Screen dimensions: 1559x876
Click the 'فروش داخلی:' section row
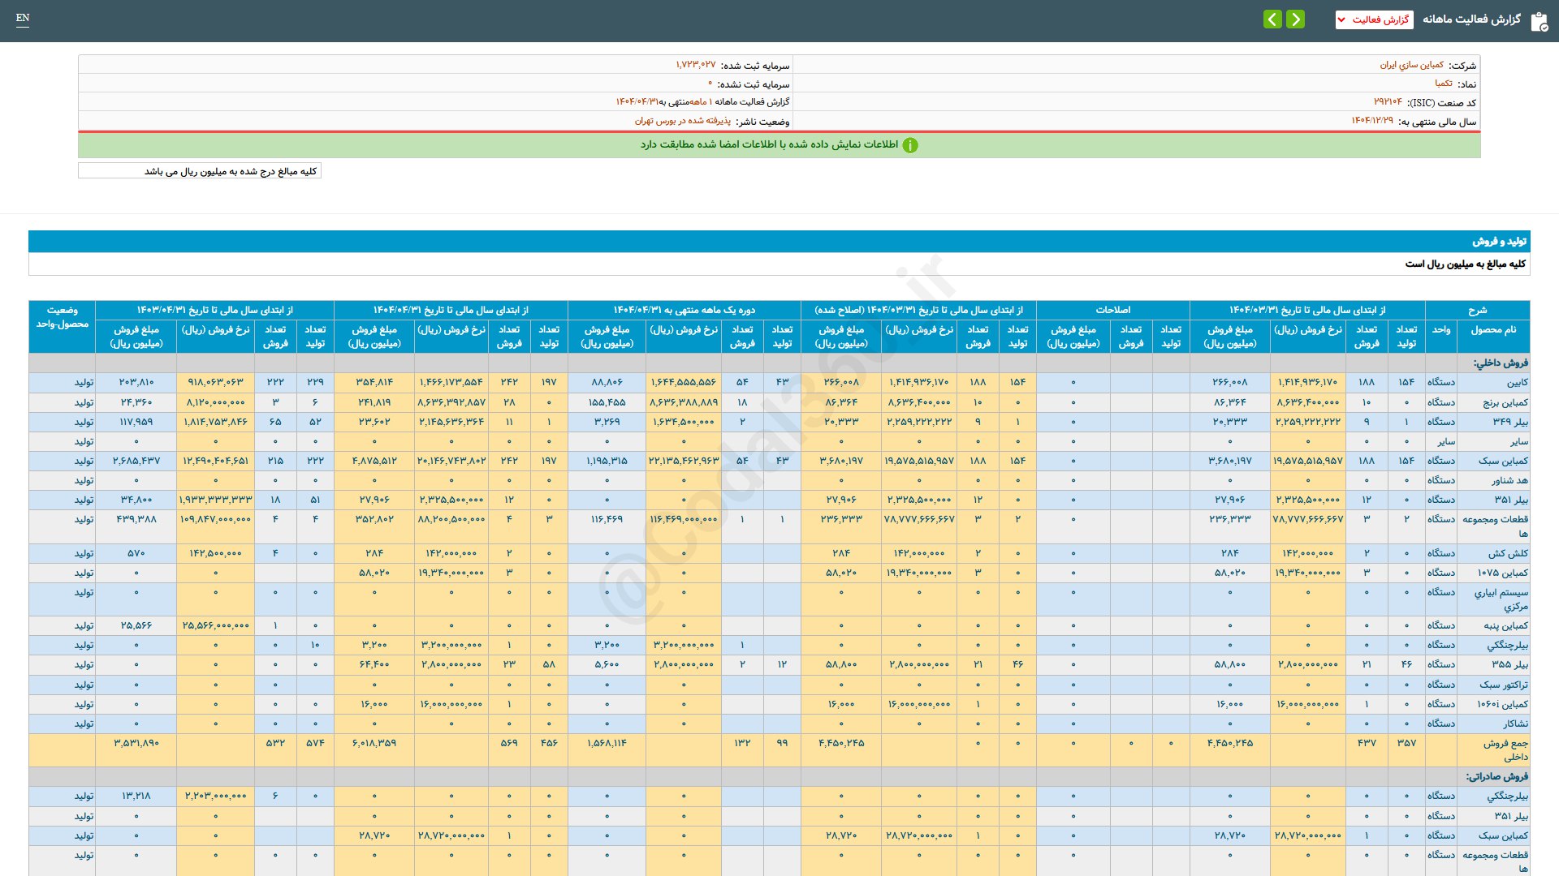tap(779, 363)
